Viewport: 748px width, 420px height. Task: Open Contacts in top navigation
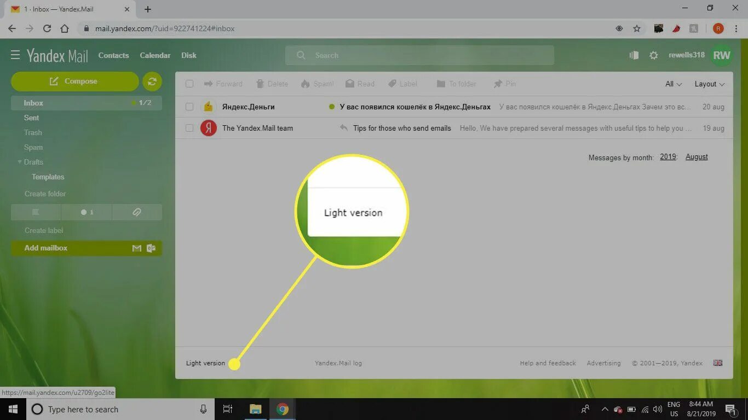tap(113, 55)
